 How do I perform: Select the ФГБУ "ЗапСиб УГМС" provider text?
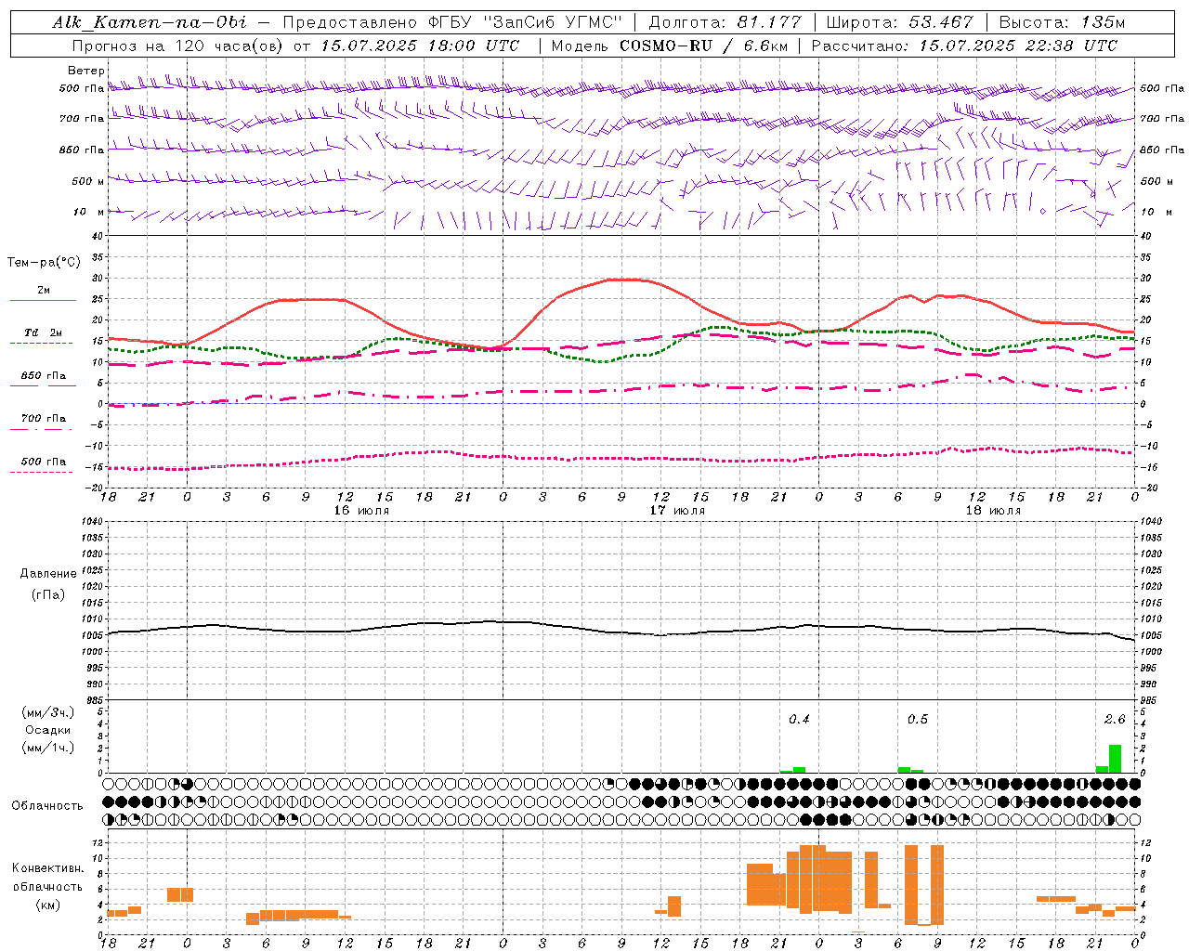coord(526,22)
